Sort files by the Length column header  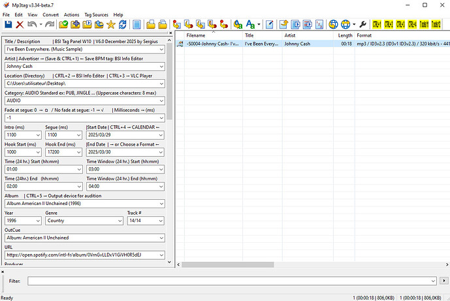pos(344,35)
